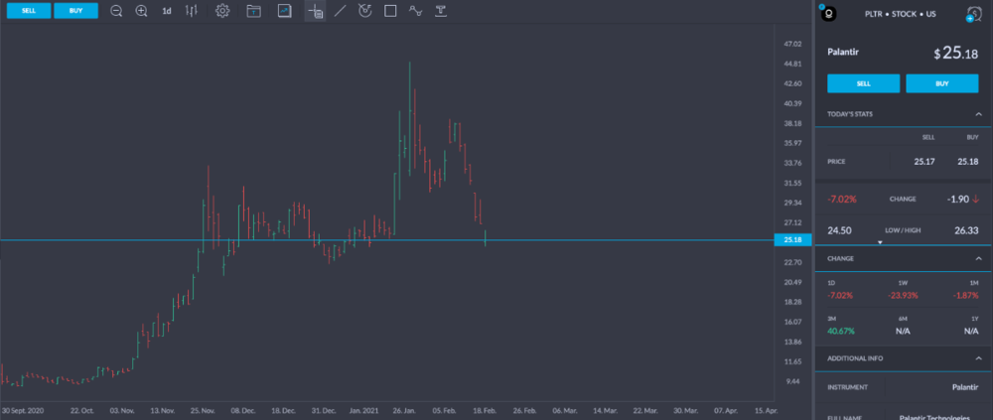Click the PLTR • STOCK • US header
The image size is (993, 420).
[901, 13]
